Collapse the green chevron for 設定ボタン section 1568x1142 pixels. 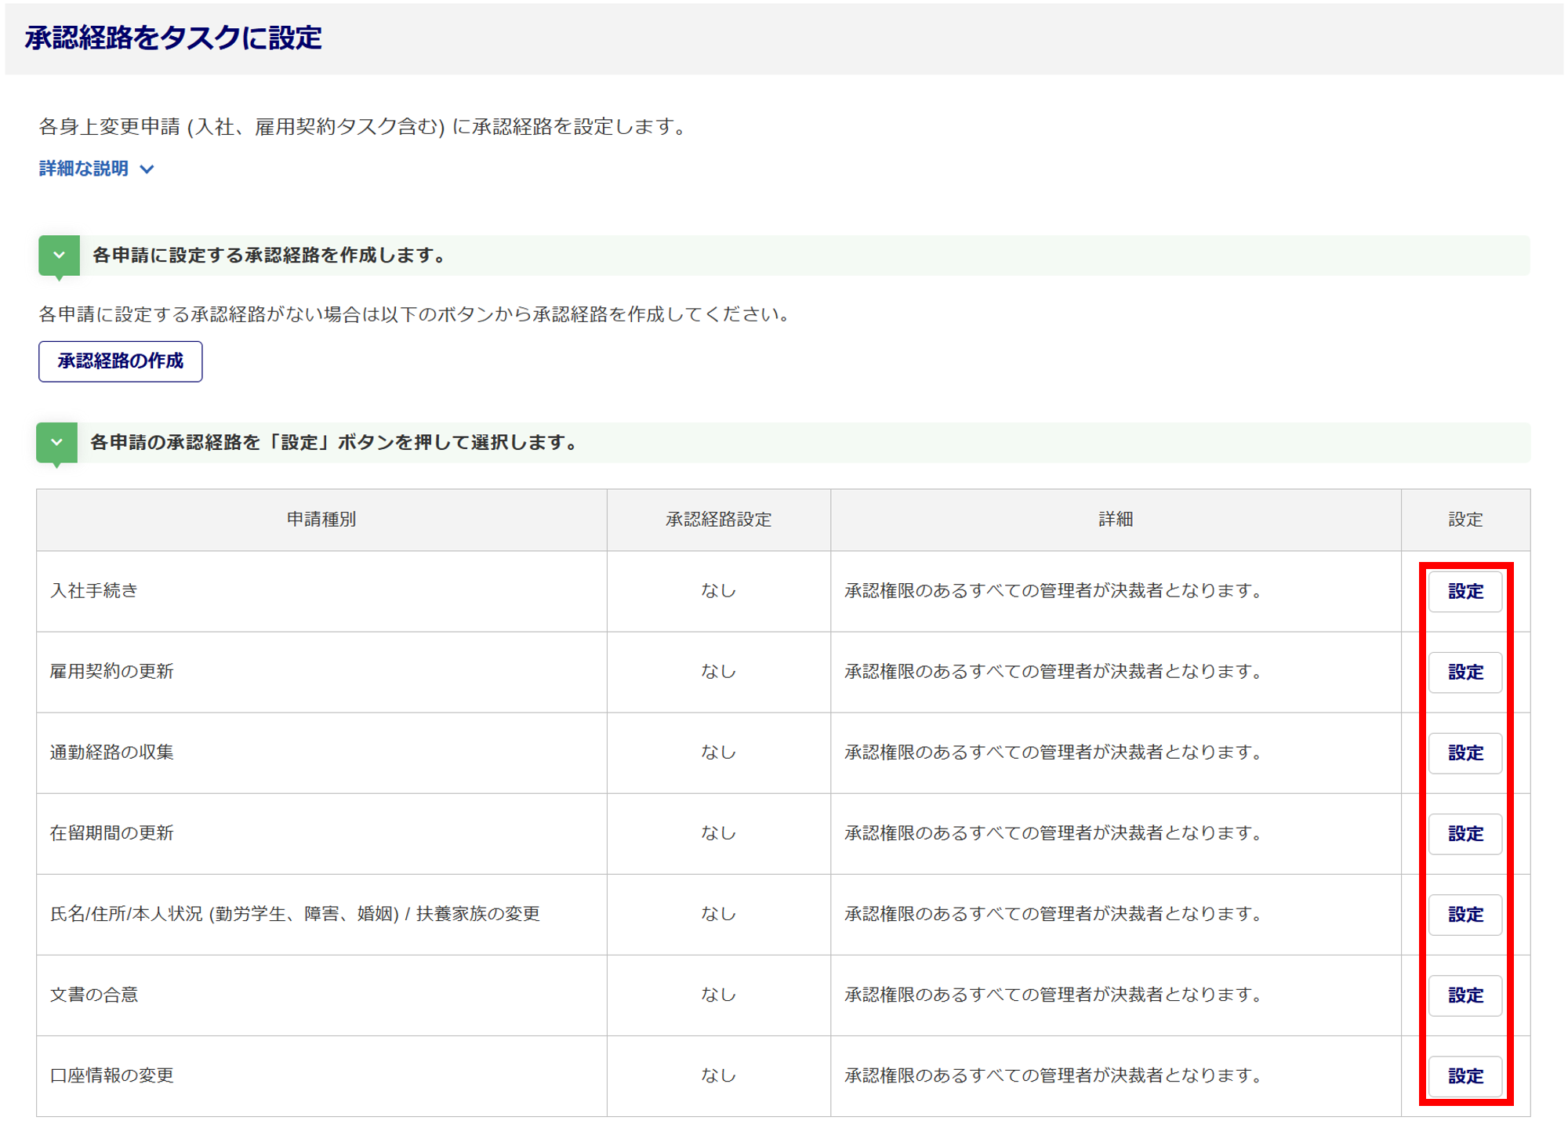56,443
